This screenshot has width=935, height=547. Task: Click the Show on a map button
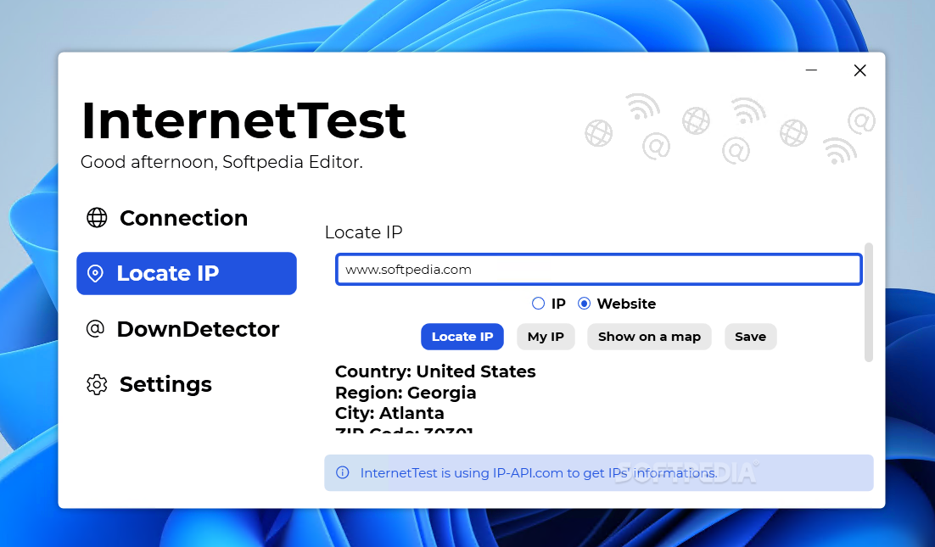[x=649, y=337]
